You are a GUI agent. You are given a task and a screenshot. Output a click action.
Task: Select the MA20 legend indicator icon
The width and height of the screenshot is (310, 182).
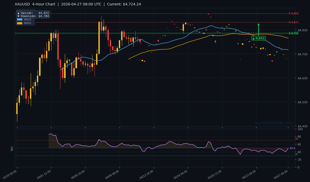[20, 19]
